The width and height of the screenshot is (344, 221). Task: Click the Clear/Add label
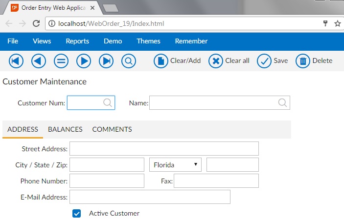tap(185, 60)
